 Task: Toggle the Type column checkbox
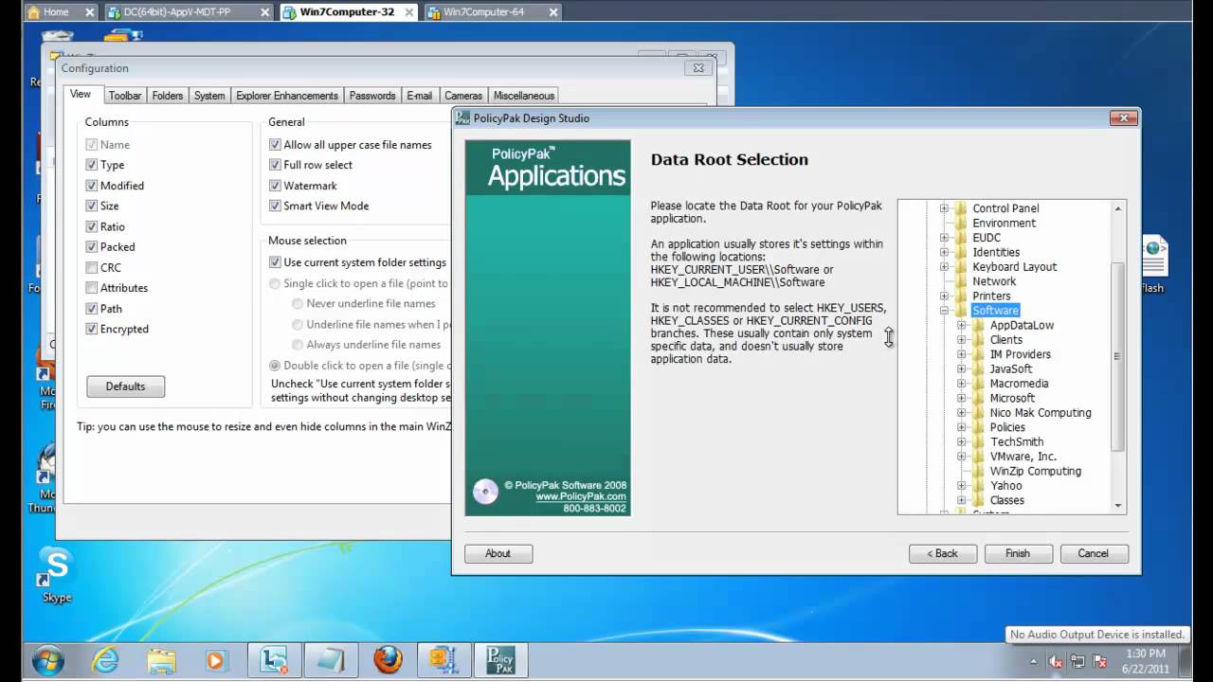click(x=91, y=165)
